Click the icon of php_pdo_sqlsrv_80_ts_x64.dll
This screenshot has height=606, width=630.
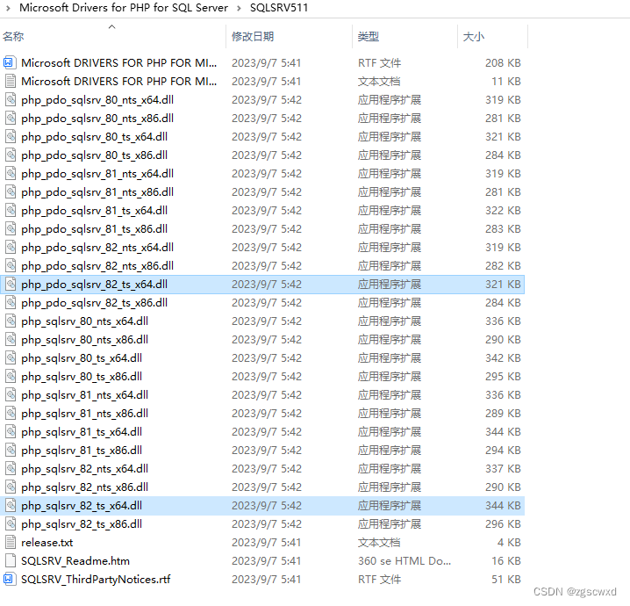pyautogui.click(x=11, y=137)
